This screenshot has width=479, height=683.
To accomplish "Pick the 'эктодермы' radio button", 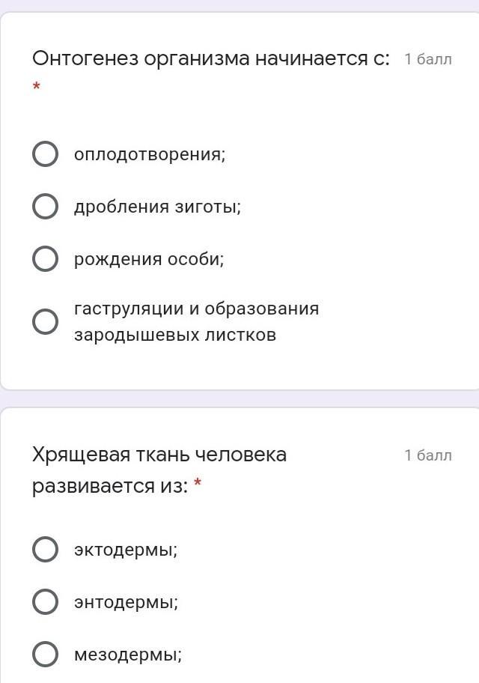I will tap(45, 550).
